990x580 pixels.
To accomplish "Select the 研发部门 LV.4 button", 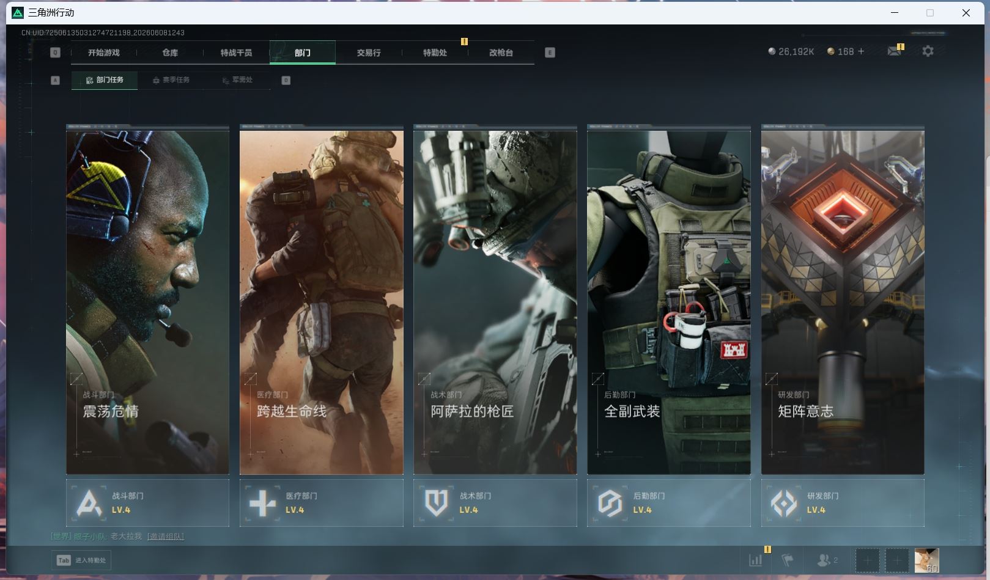I will 843,503.
